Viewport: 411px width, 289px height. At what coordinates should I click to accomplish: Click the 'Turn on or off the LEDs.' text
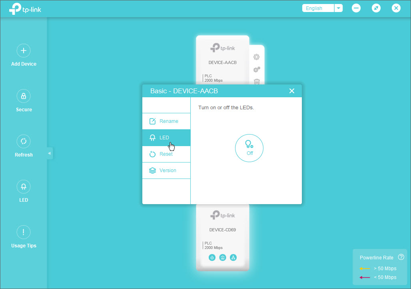tap(226, 108)
